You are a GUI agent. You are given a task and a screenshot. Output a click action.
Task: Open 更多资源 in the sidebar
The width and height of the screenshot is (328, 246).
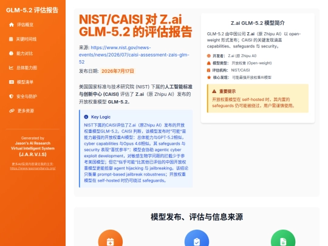coord(33,111)
